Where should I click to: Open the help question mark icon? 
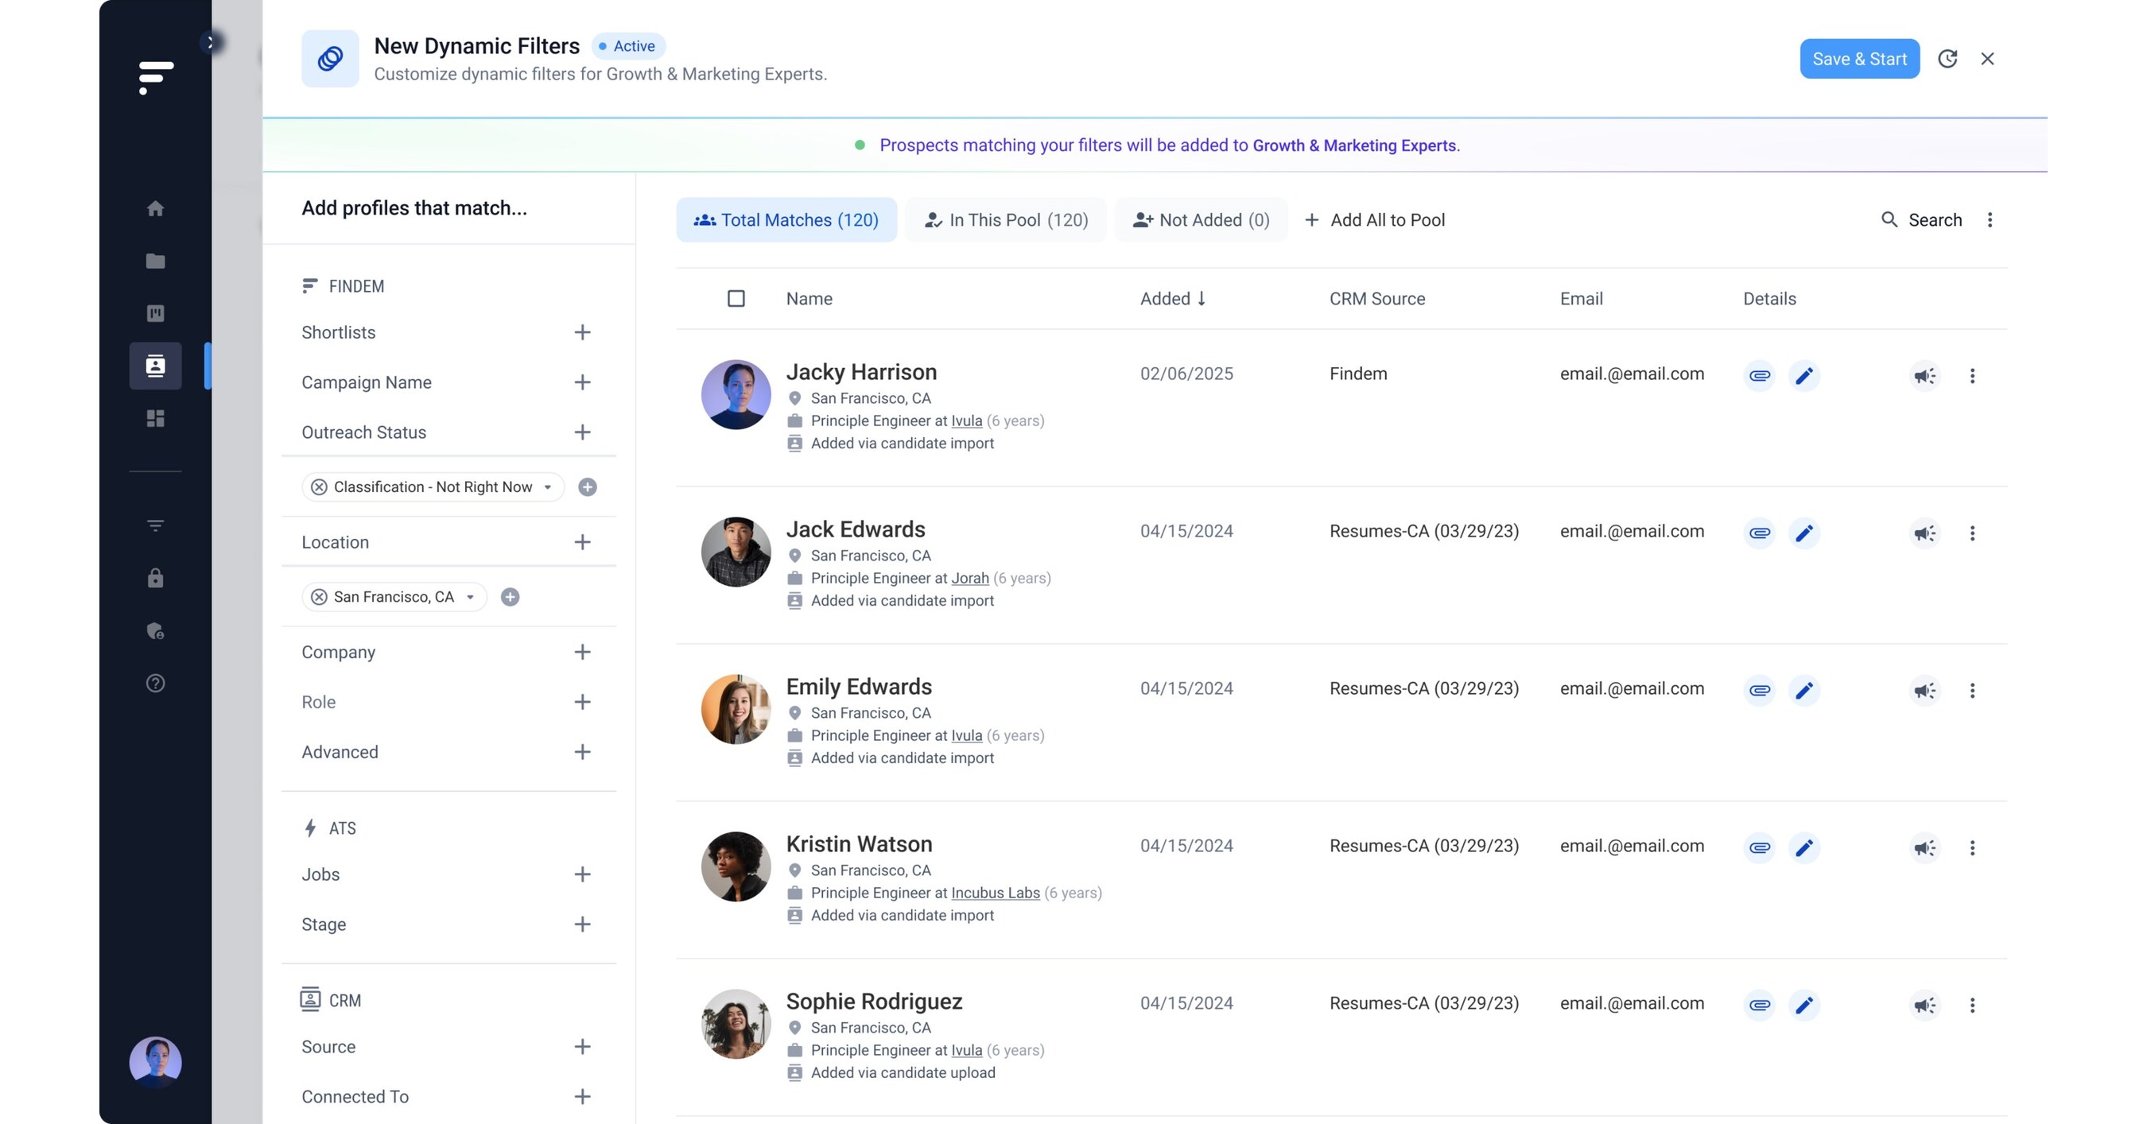coord(155,684)
